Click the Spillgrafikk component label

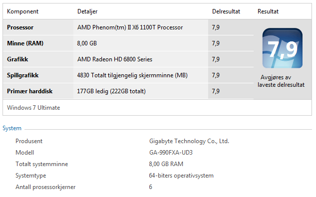pos(23,75)
